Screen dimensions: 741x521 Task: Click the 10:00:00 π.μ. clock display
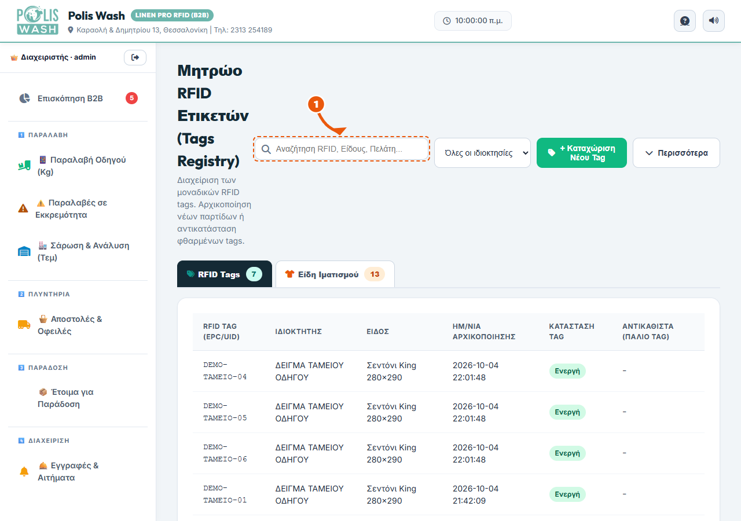tap(473, 21)
